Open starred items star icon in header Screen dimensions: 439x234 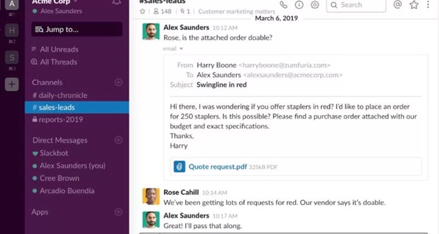[x=414, y=5]
